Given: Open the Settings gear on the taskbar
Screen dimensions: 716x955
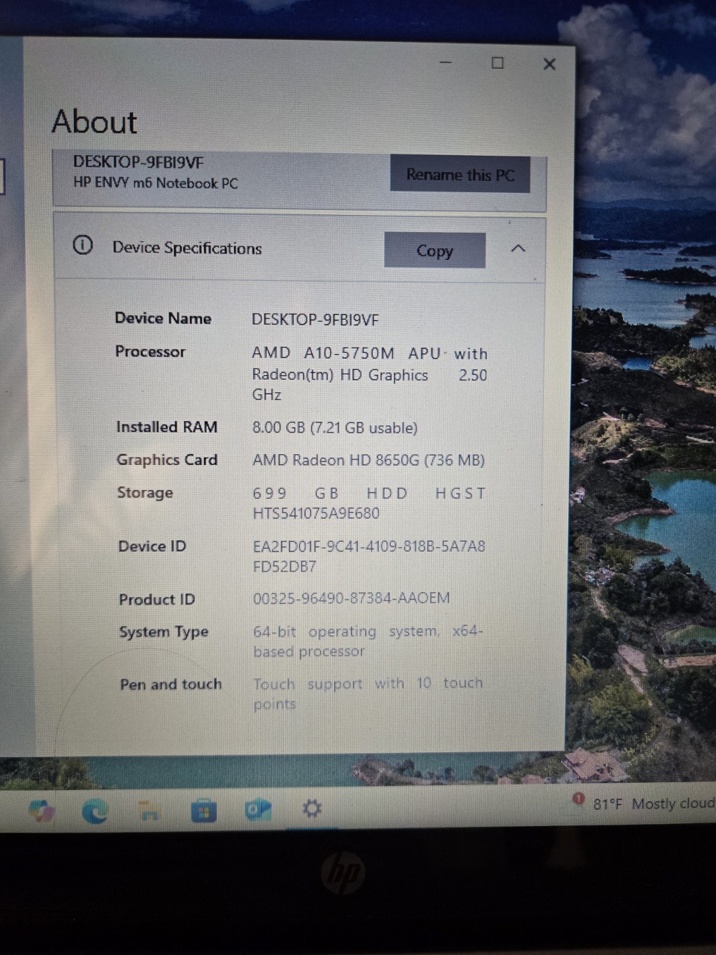Looking at the screenshot, I should coord(311,809).
